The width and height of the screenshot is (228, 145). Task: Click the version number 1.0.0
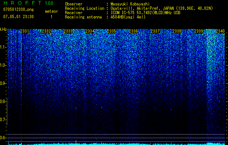click(49, 3)
